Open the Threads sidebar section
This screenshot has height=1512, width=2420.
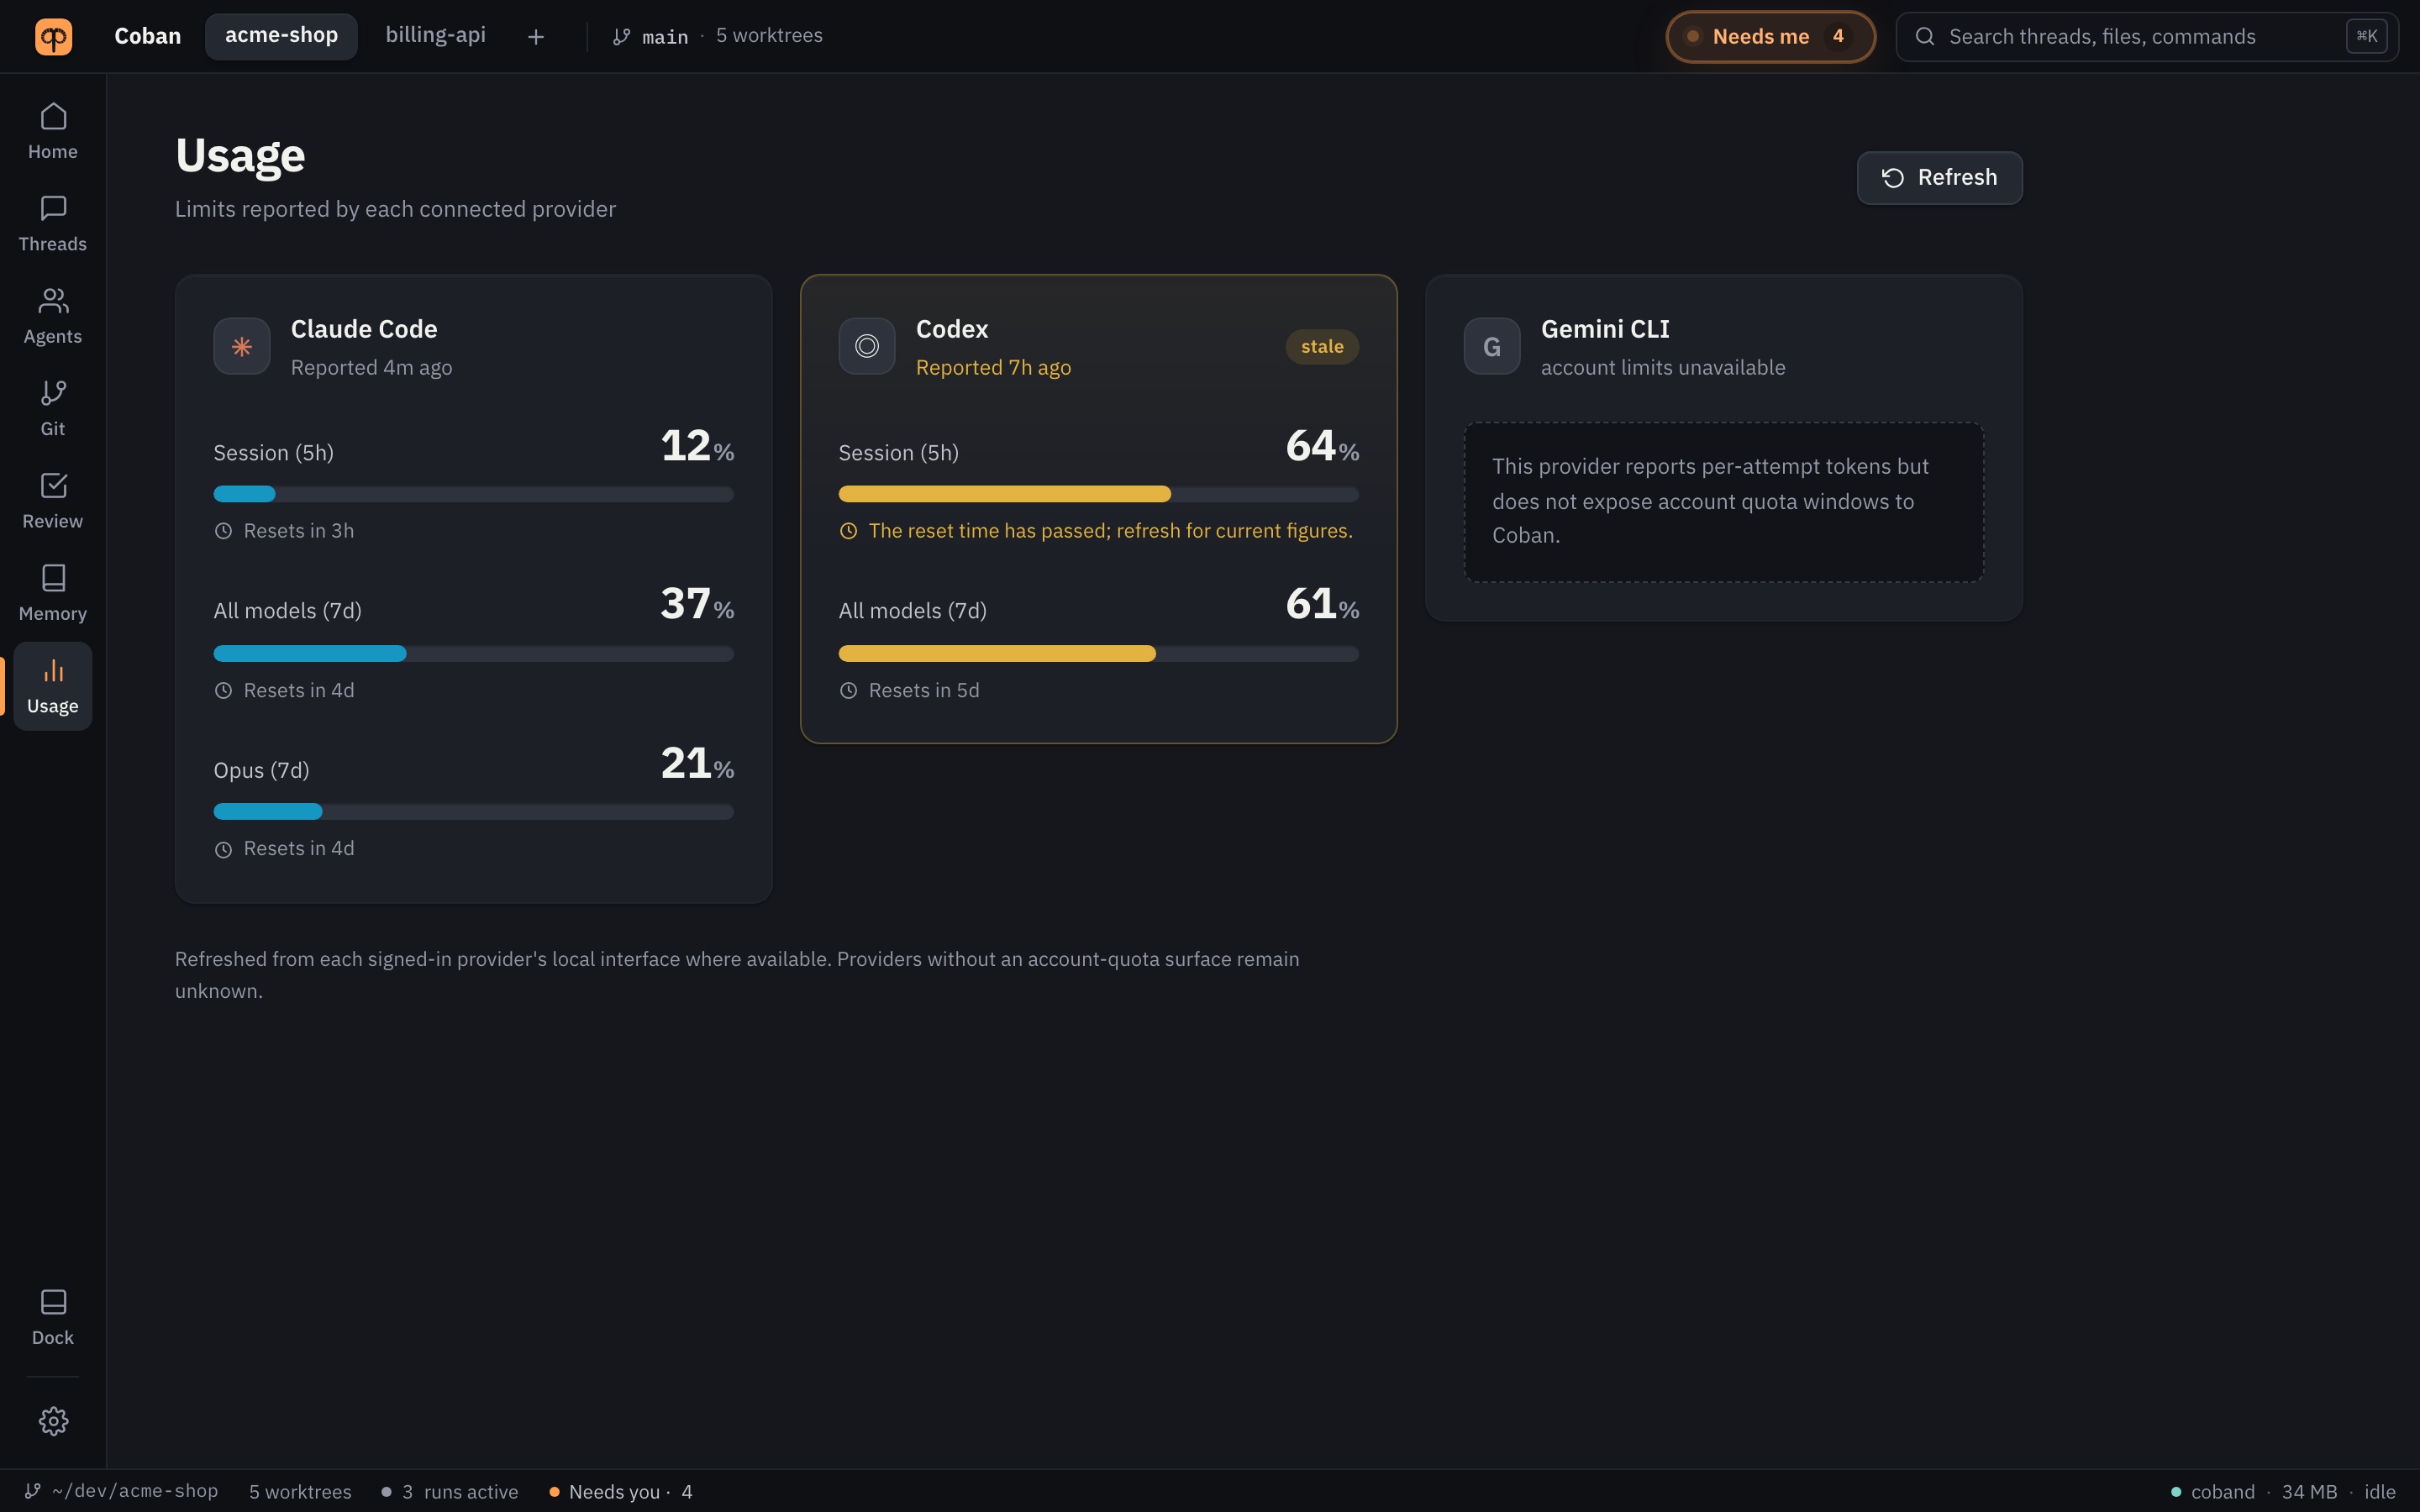(x=53, y=224)
